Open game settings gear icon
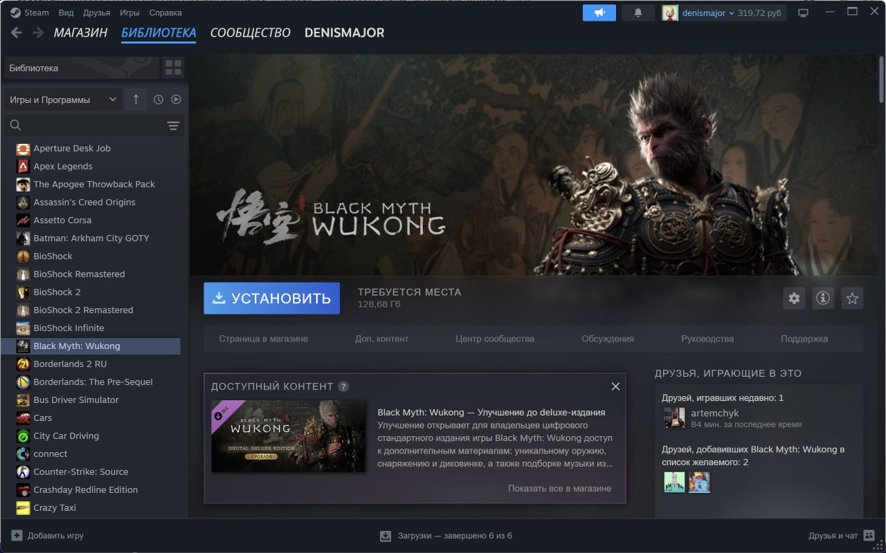Image resolution: width=886 pixels, height=553 pixels. click(794, 298)
